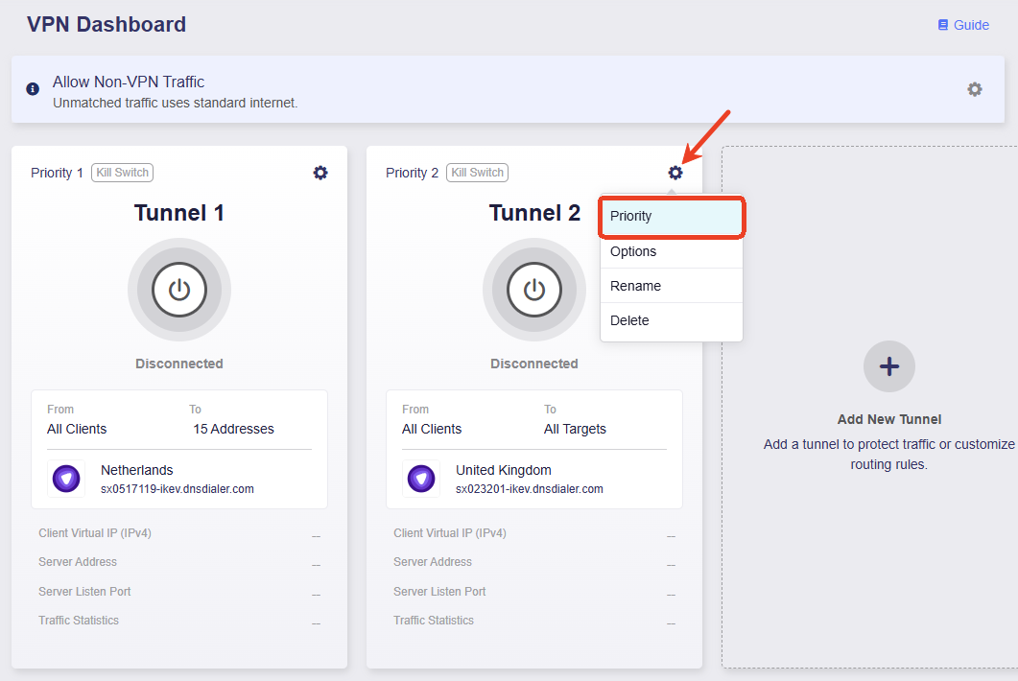The height and width of the screenshot is (681, 1018).
Task: Choose Delete from the tunnel menu
Action: (x=672, y=320)
